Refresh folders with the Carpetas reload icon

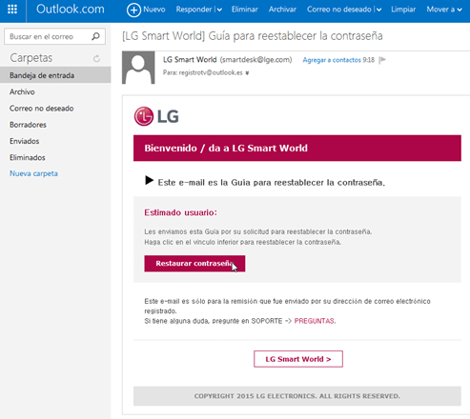pos(96,58)
